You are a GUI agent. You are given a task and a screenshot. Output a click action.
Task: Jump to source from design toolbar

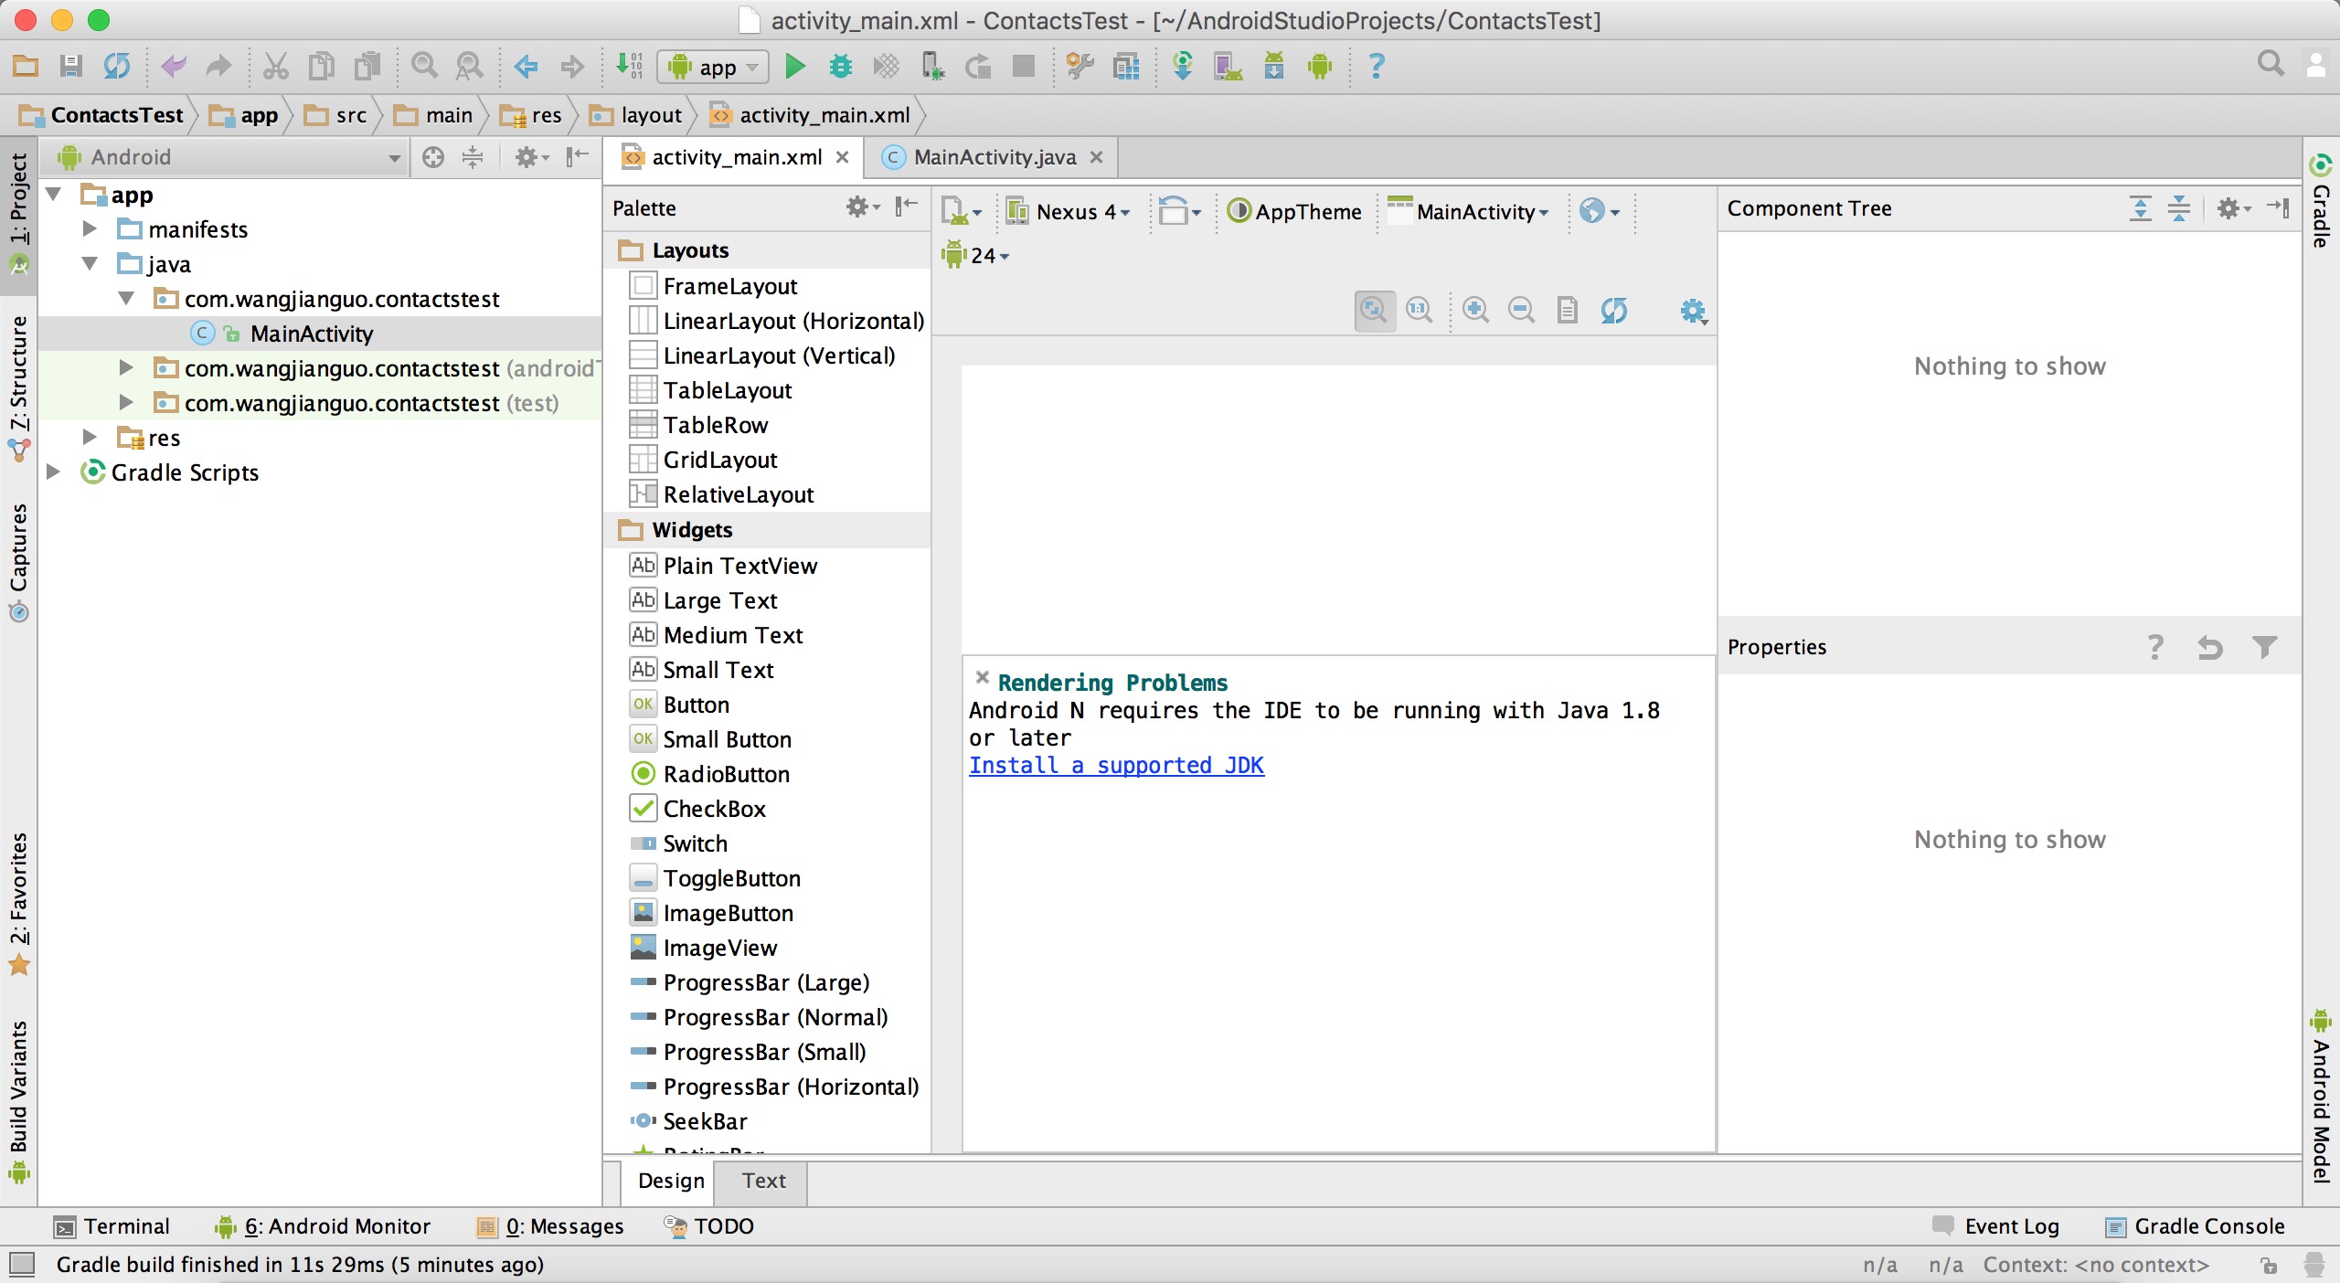1568,311
